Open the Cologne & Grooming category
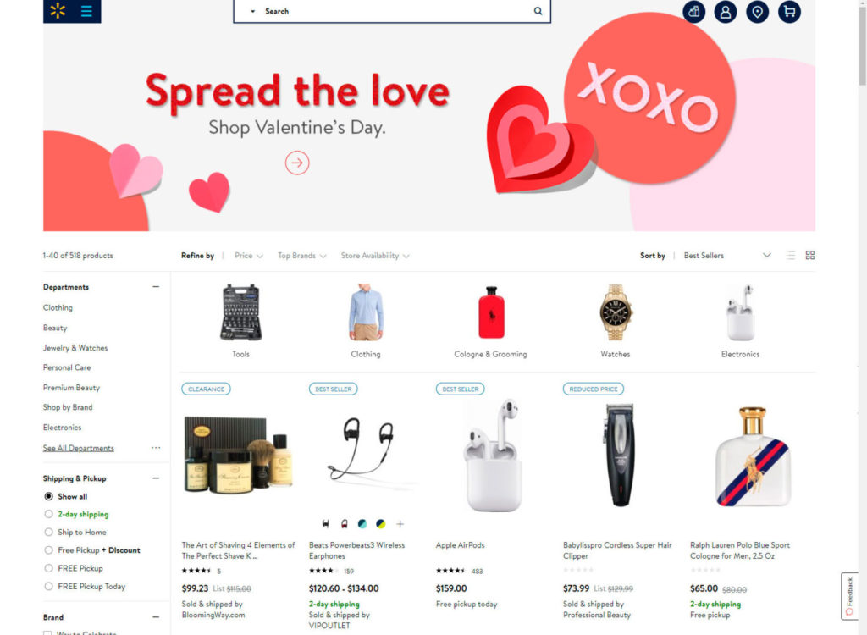Image resolution: width=867 pixels, height=635 pixels. pos(490,322)
